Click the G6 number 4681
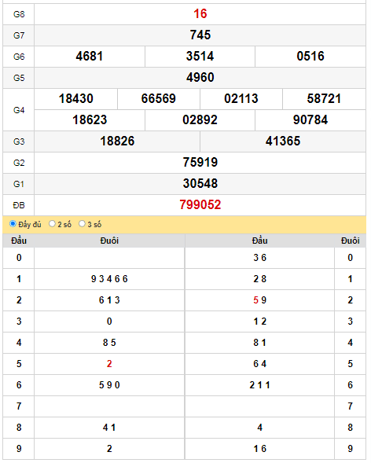The image size is (371, 463). click(90, 57)
